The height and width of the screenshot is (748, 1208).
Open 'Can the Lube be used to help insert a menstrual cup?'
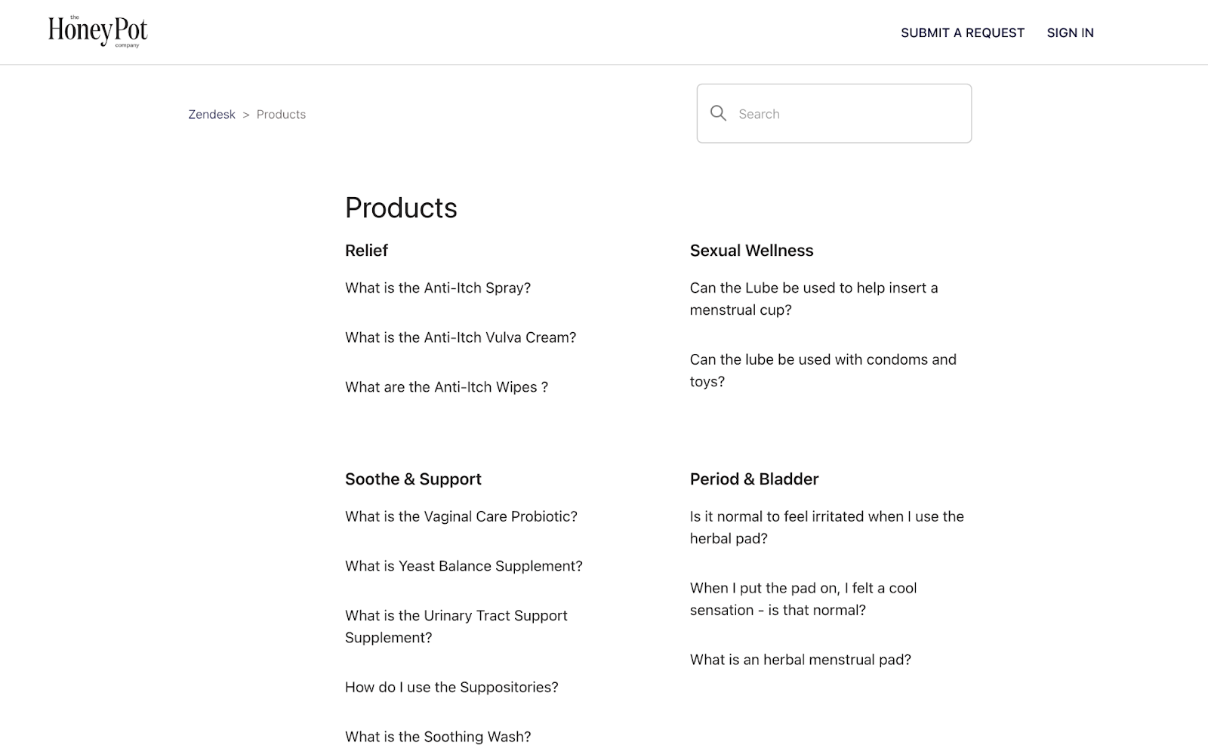point(813,298)
